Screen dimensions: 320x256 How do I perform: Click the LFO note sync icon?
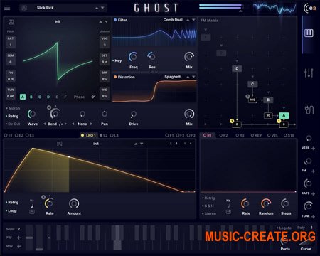coord(32,206)
